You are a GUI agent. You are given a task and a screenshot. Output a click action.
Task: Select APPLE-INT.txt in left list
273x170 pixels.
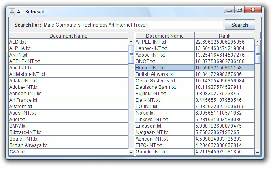68,61
